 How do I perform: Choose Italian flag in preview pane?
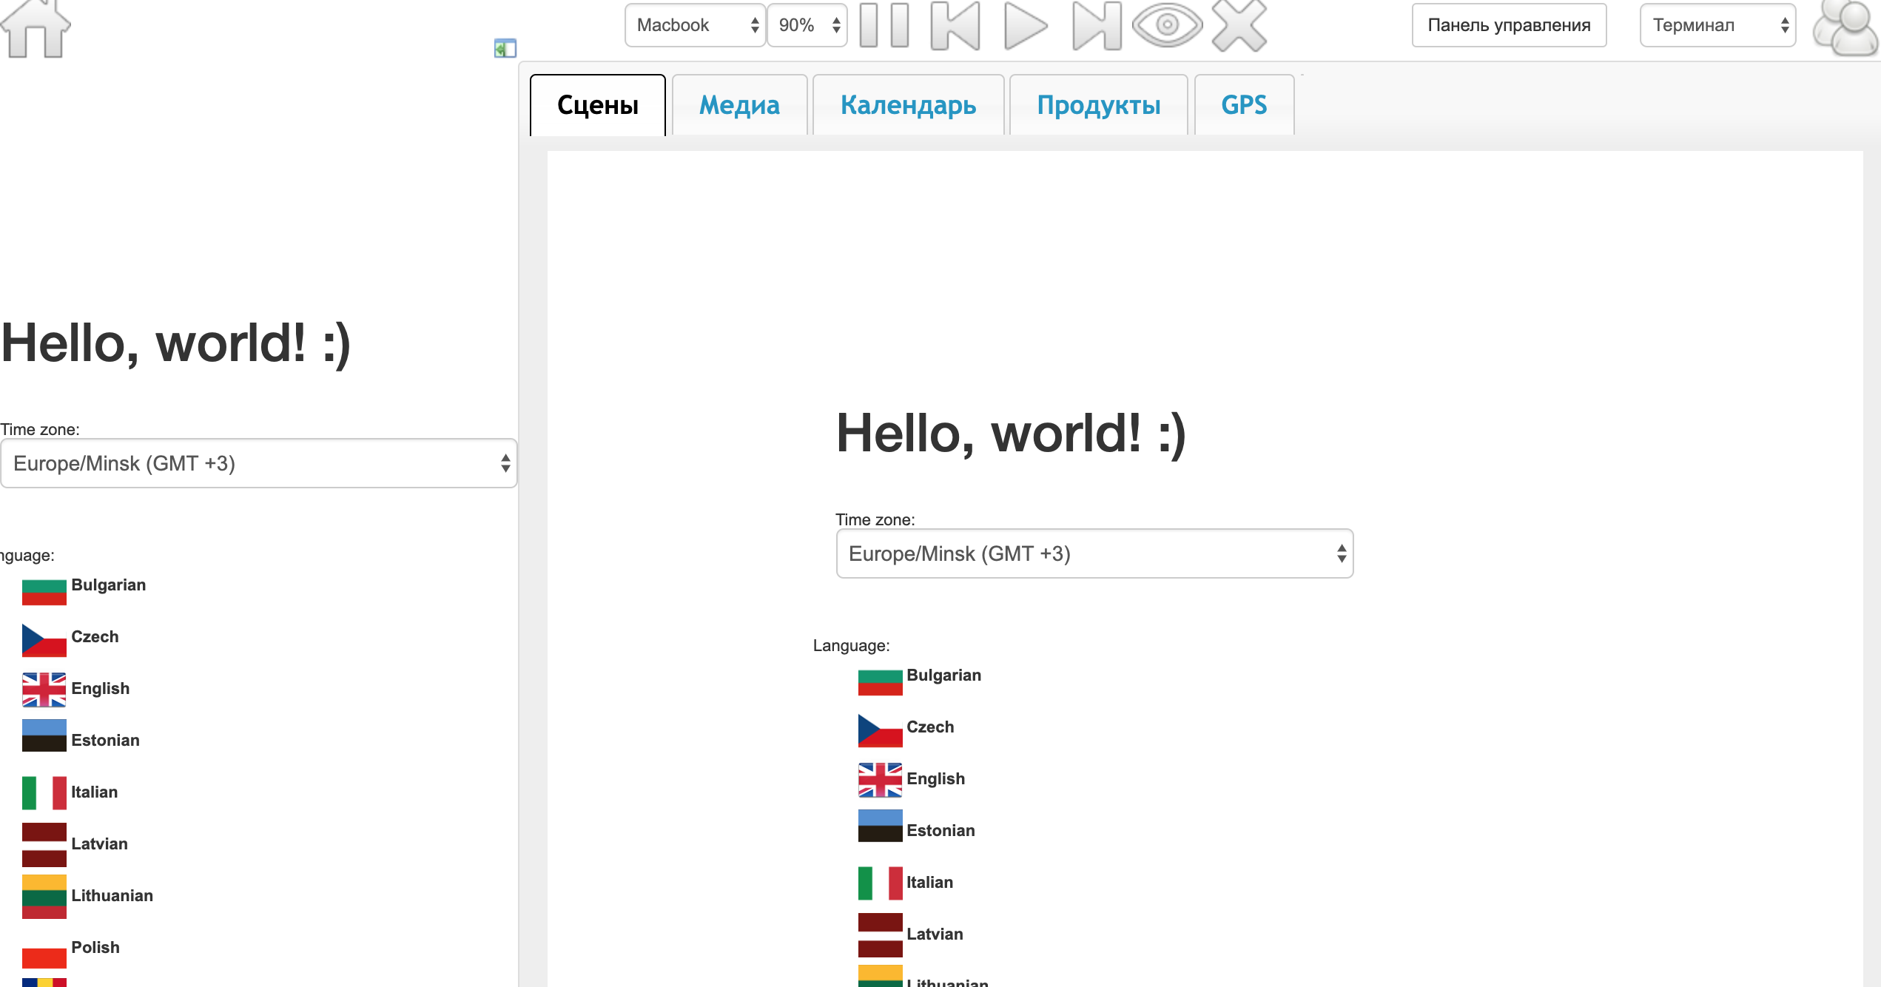tap(881, 883)
